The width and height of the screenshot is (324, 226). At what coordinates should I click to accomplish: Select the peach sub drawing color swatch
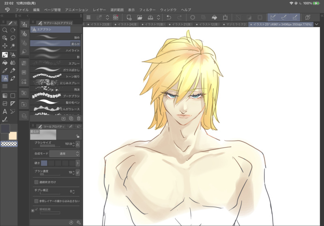tap(13, 136)
